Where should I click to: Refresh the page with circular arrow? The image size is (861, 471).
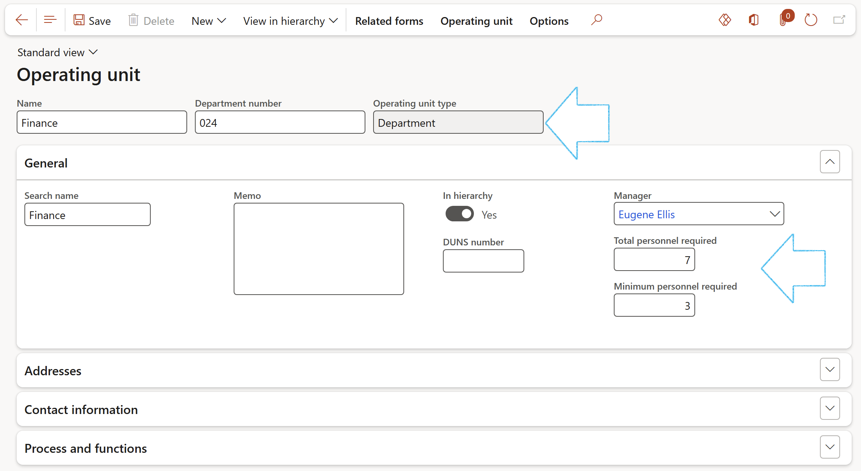coord(811,20)
